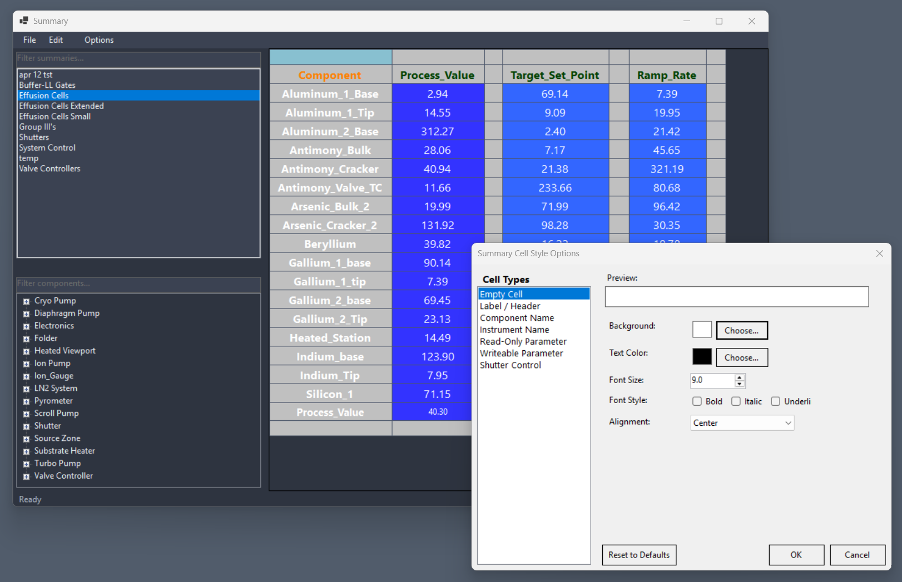Select Label / Header cell type
The image size is (902, 582).
tap(533, 306)
